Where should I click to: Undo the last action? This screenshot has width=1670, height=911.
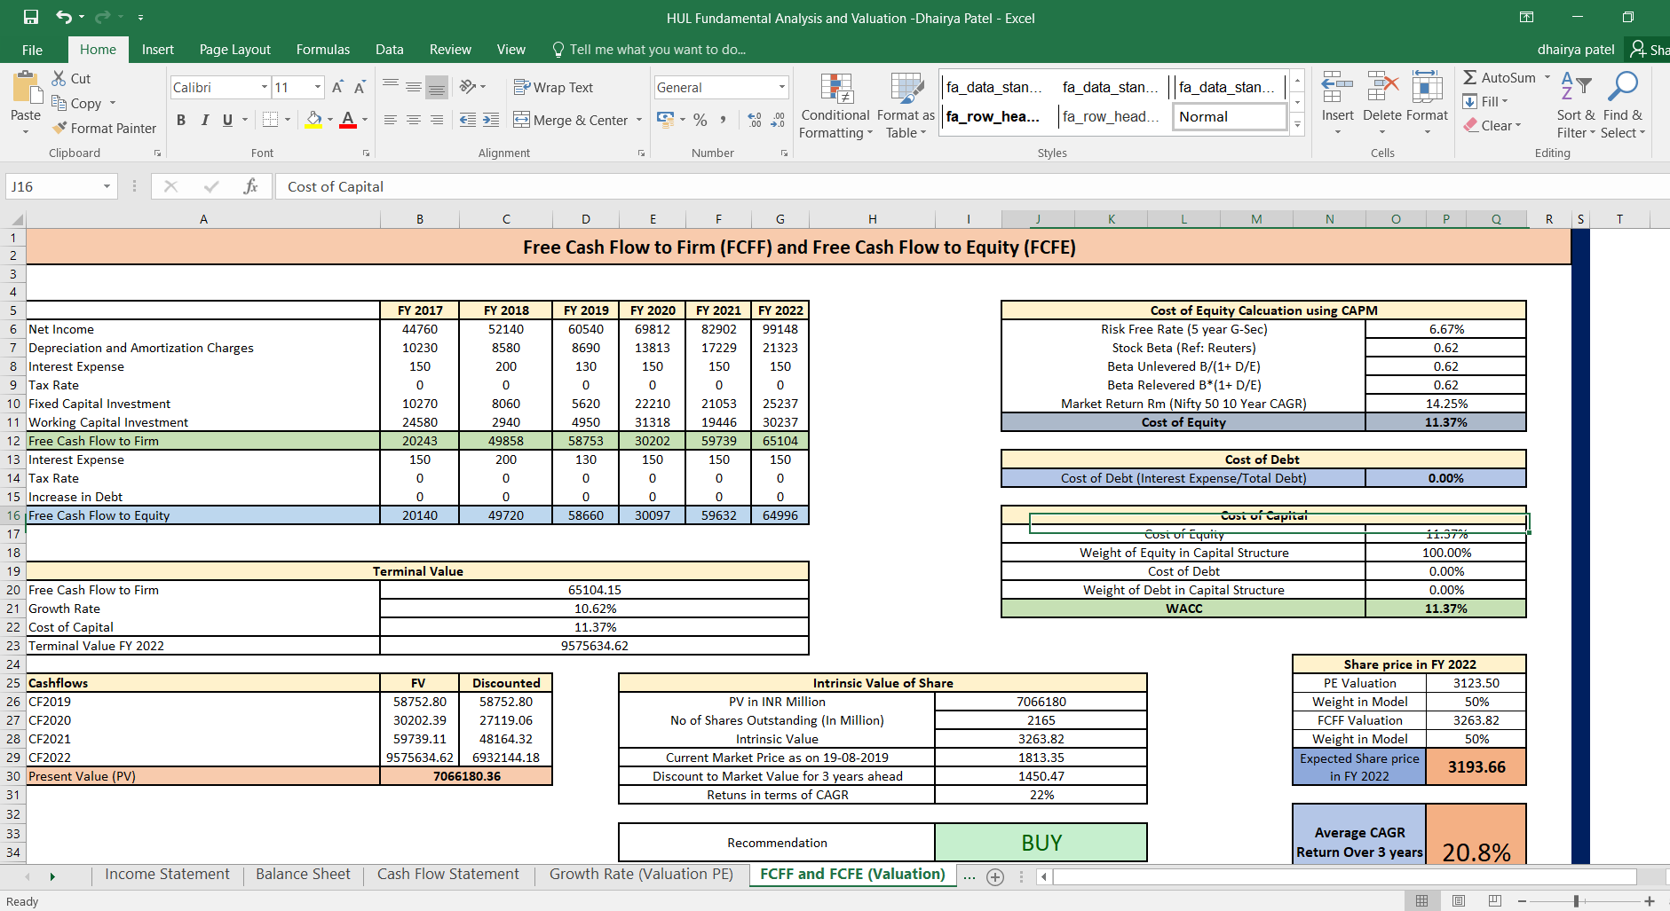64,17
